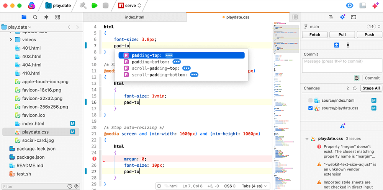Click the commit message field

click(x=342, y=65)
